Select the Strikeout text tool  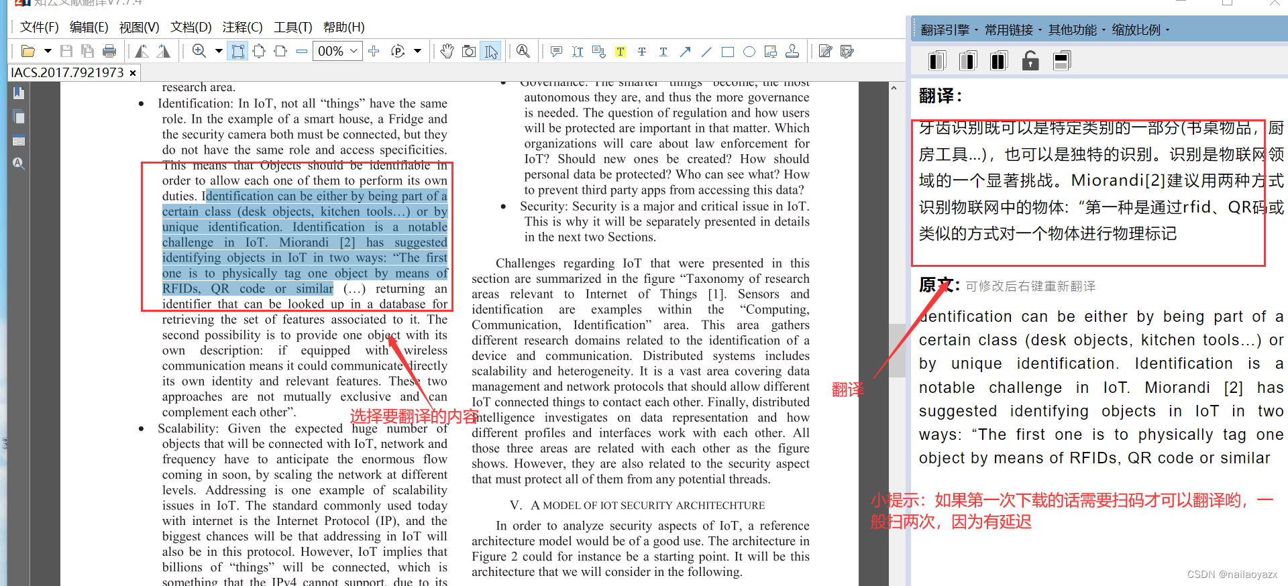coord(642,51)
